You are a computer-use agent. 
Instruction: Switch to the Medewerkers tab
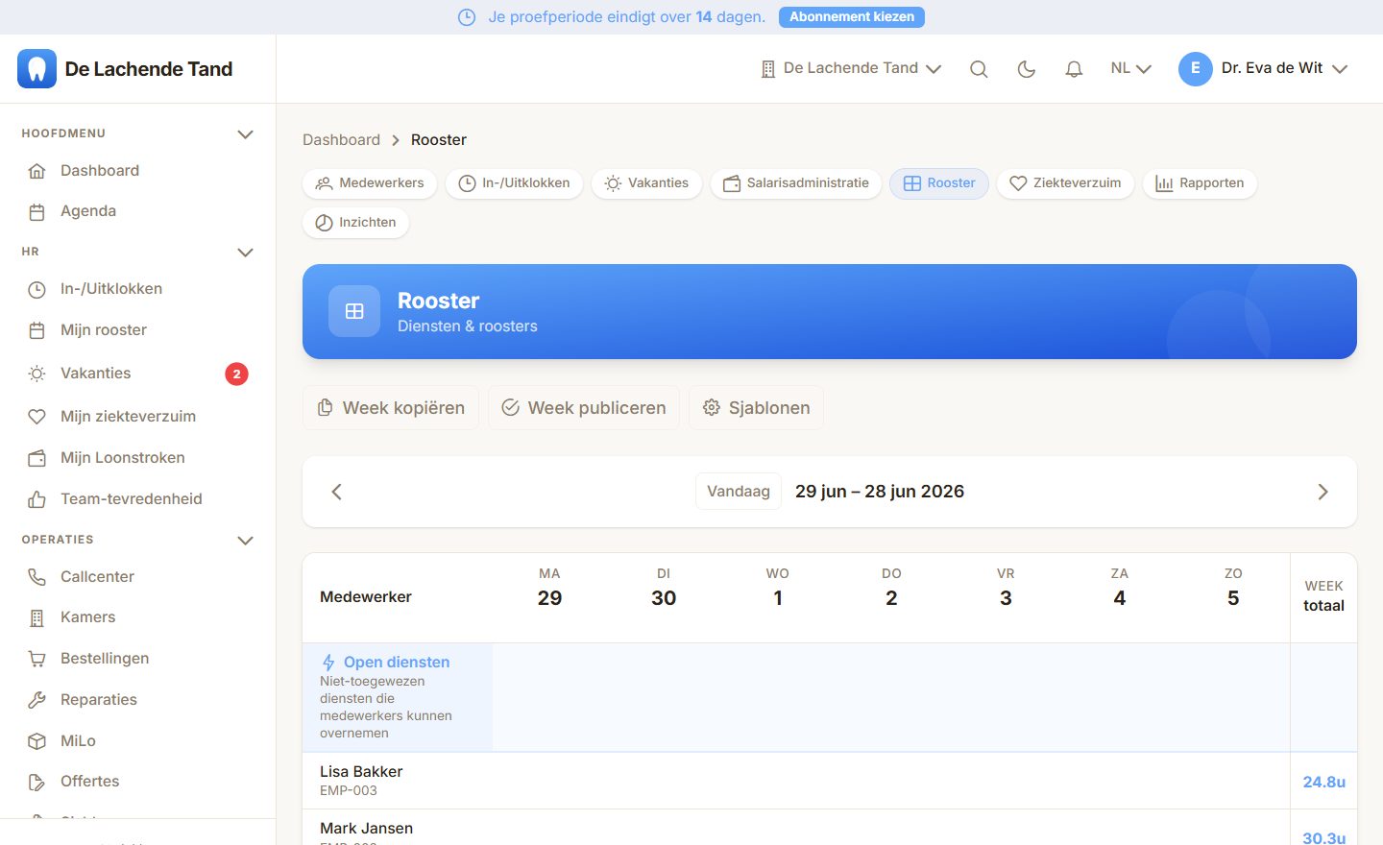[370, 183]
